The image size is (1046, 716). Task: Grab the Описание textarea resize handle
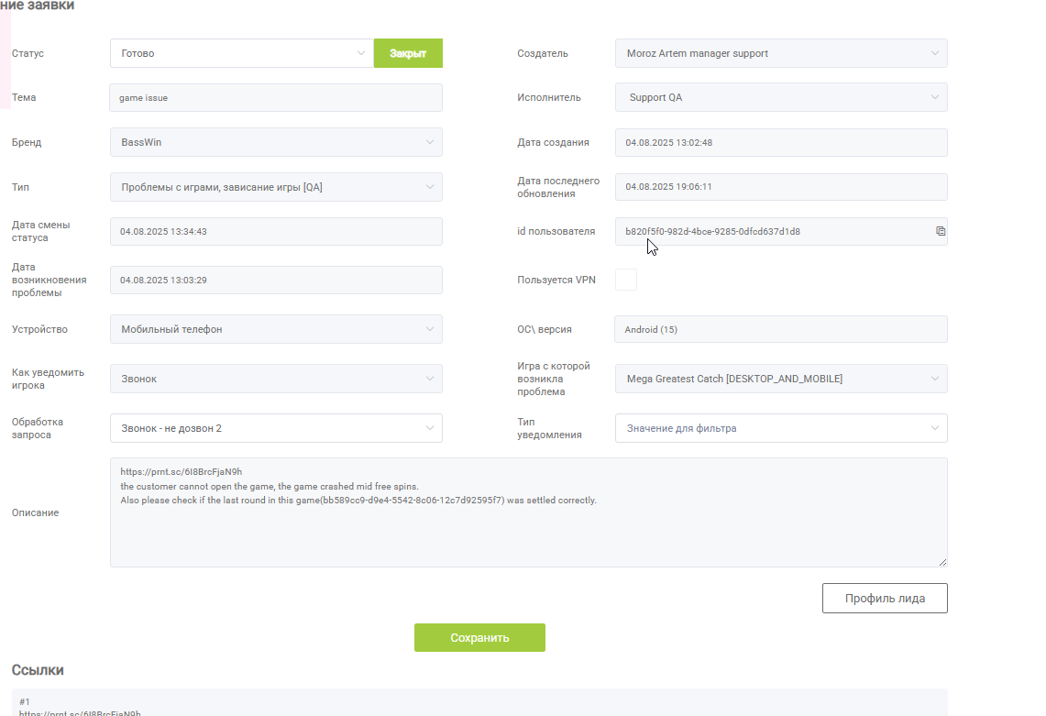942,562
